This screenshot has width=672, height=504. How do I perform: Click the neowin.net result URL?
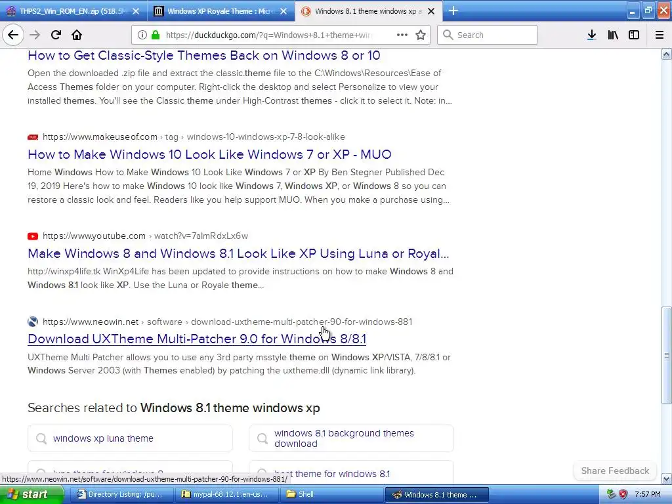[227, 322]
